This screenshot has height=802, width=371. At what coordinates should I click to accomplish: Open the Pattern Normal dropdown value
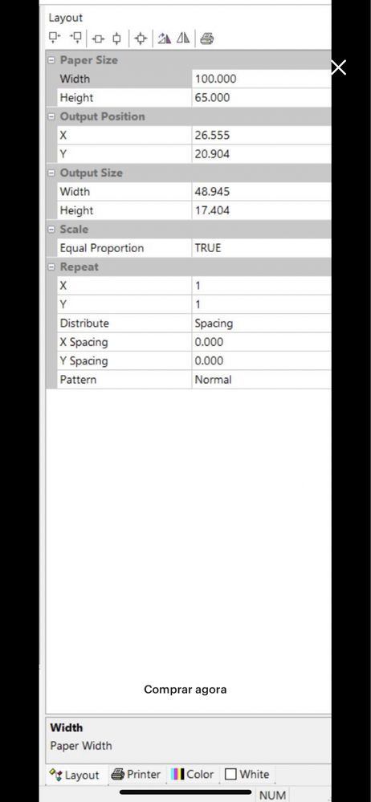[x=262, y=380]
